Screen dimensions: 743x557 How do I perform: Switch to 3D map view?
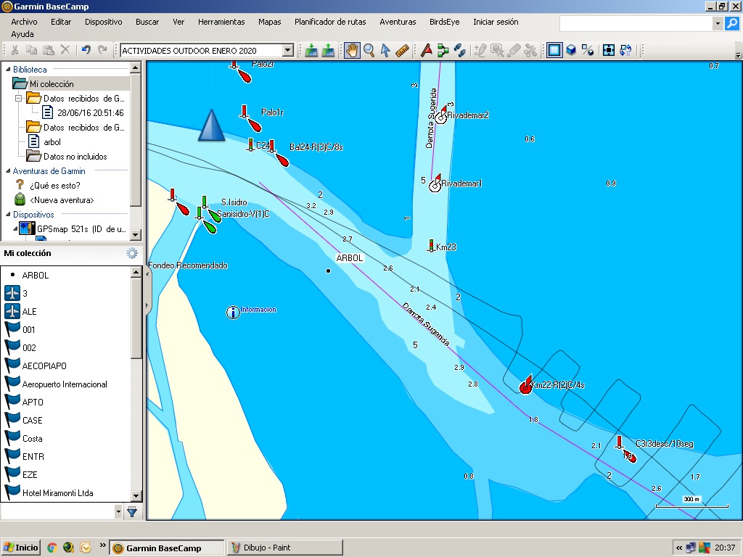(571, 50)
